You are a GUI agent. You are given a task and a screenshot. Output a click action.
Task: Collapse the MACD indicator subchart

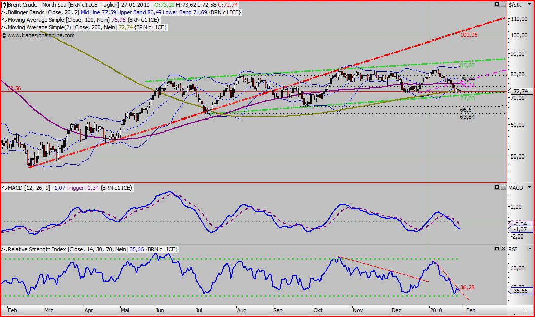(x=497, y=187)
